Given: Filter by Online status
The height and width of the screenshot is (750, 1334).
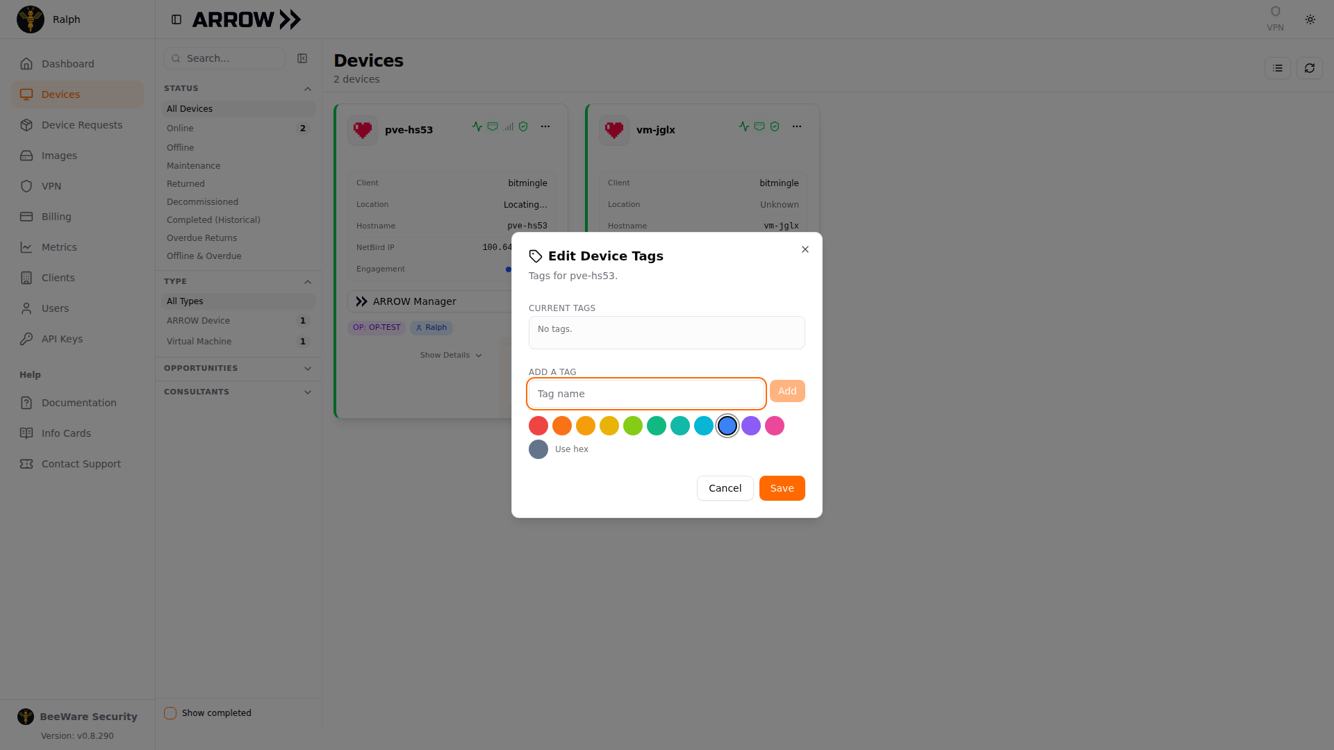Looking at the screenshot, I should (238, 128).
